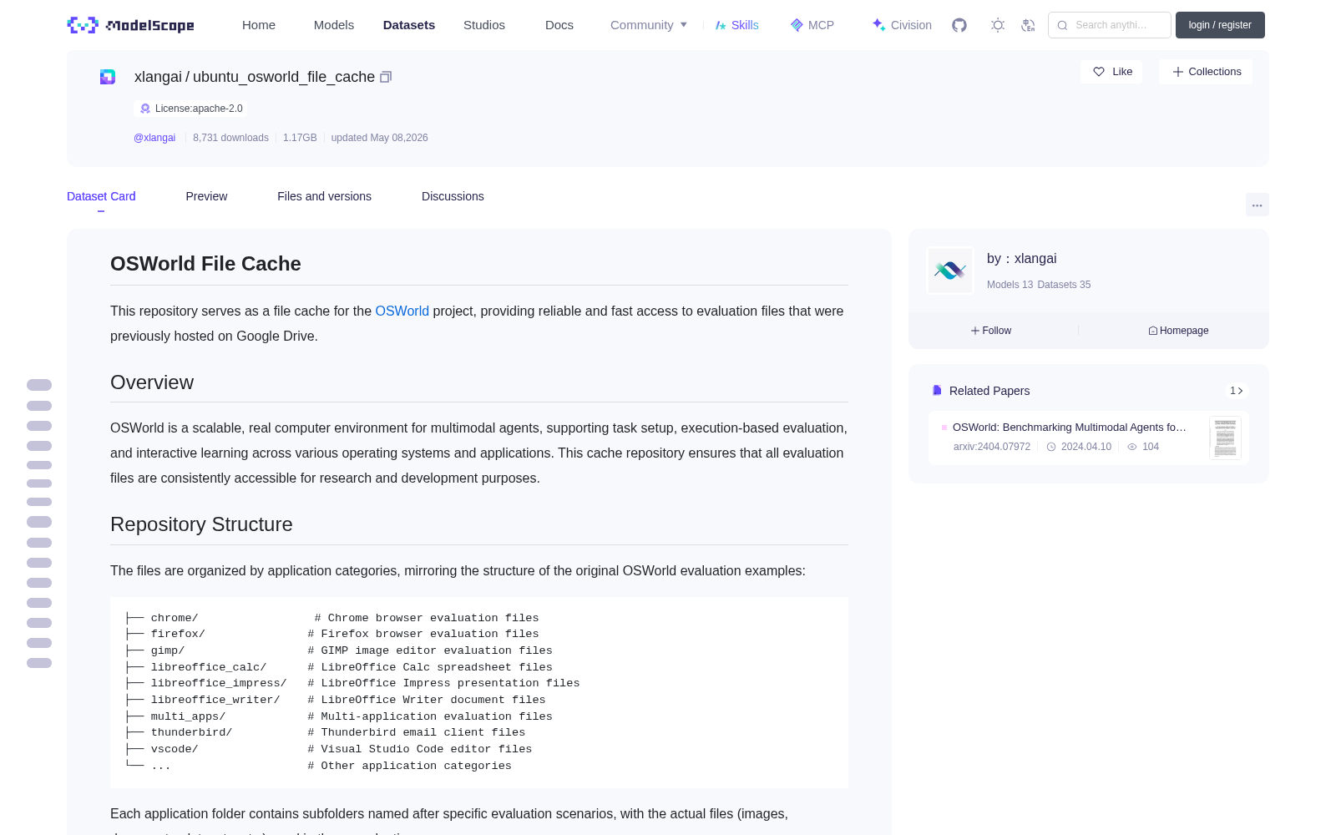Viewport: 1336px width, 835px height.
Task: Switch to the Files and versions tab
Action: 324,196
